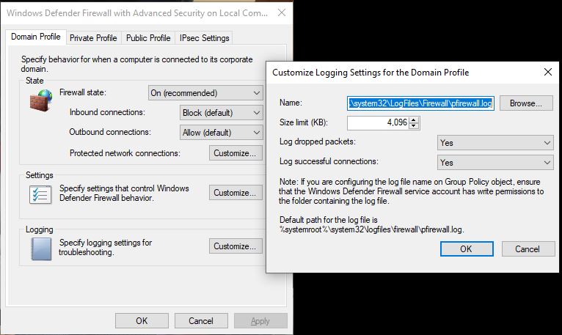Screen dimensions: 562x335
Task: Switch to the Public Profile tab
Action: pyautogui.click(x=148, y=38)
